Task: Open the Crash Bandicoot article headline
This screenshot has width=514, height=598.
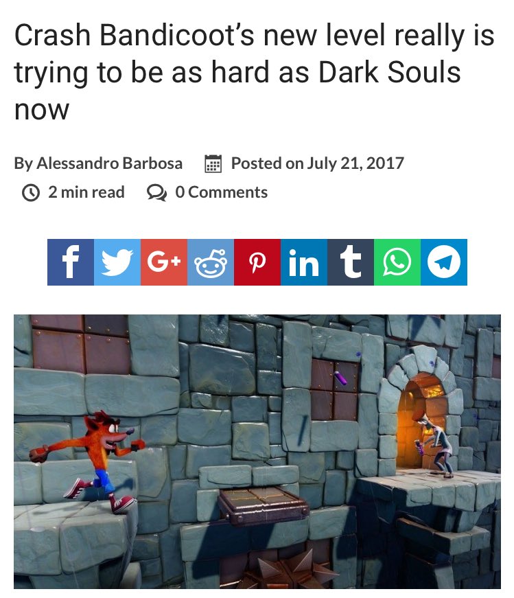Action: 254,71
